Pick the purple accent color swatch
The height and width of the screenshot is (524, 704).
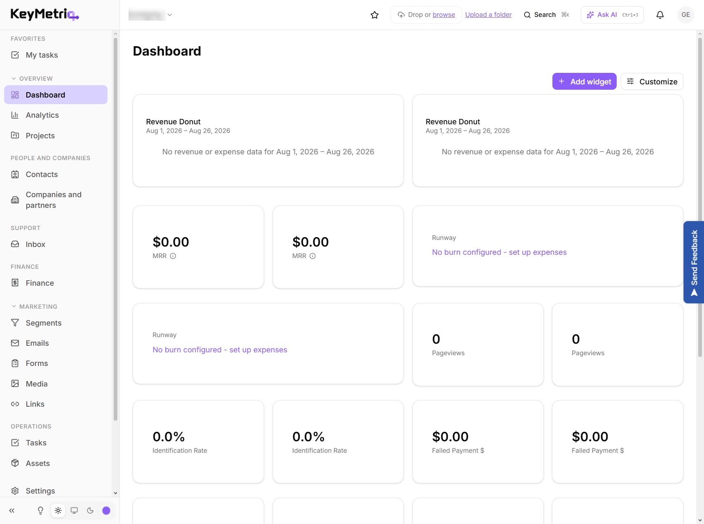point(106,510)
